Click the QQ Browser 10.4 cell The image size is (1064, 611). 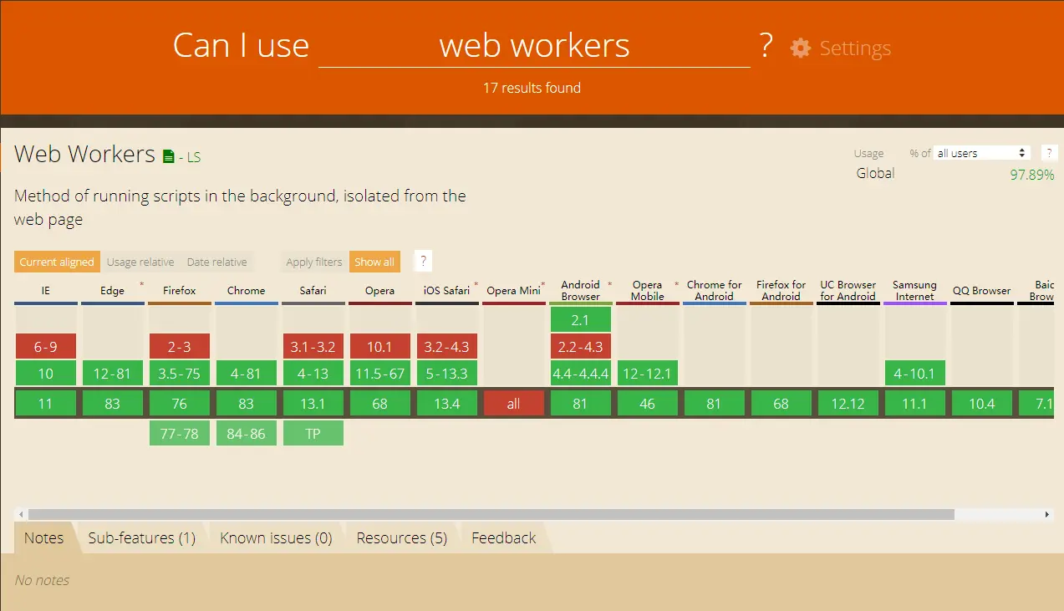click(x=982, y=404)
